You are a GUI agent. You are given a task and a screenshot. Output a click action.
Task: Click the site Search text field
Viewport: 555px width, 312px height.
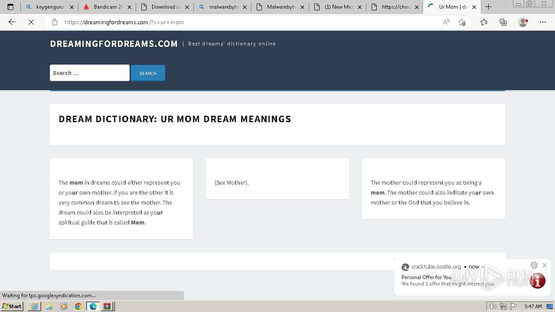[90, 73]
